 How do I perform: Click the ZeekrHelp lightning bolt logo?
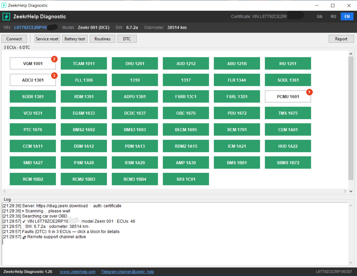coord(6,17)
